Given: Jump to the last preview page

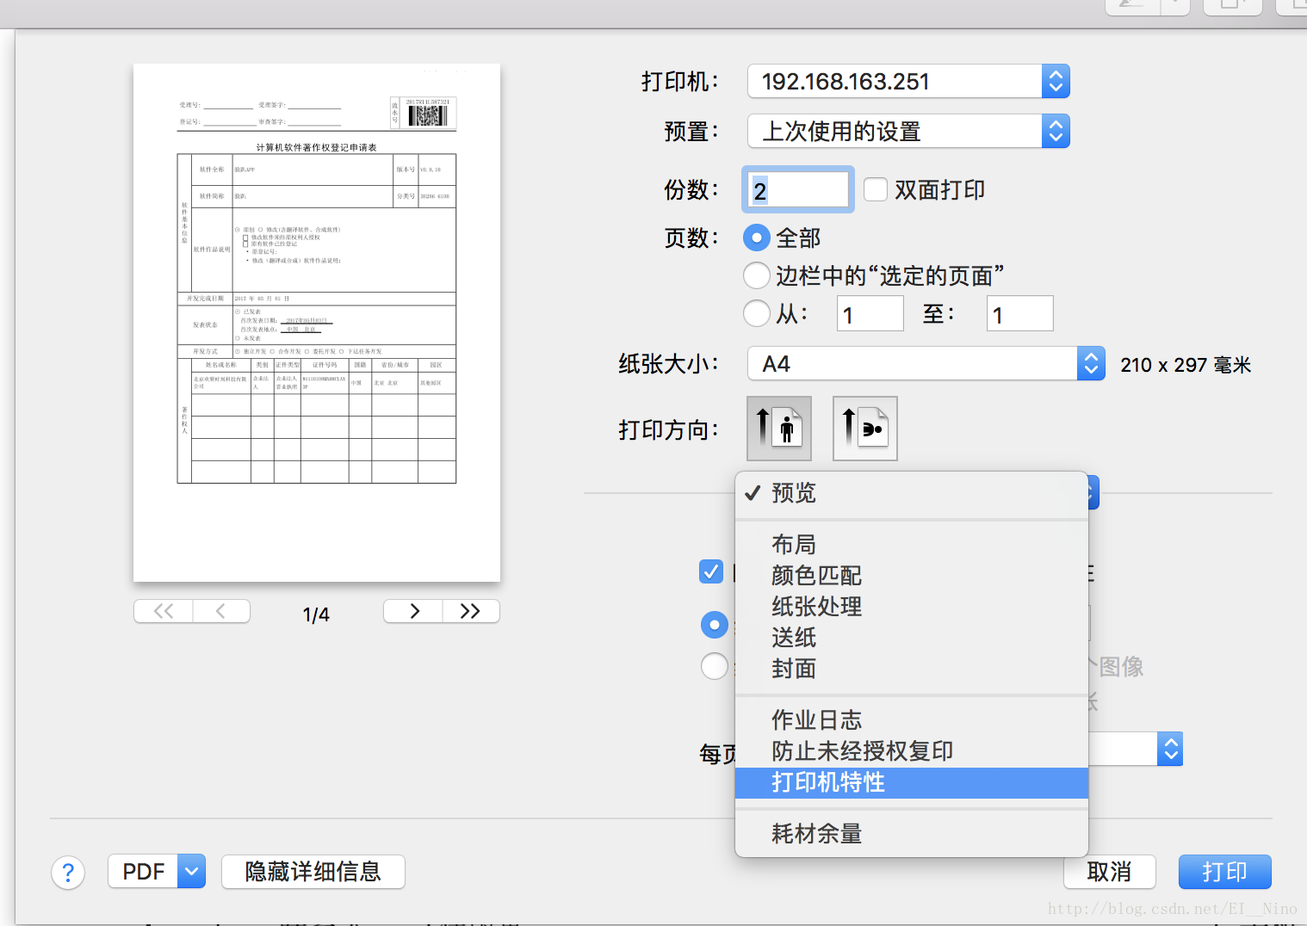Looking at the screenshot, I should click(471, 611).
